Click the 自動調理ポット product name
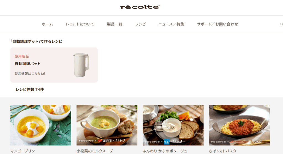 click(x=27, y=64)
